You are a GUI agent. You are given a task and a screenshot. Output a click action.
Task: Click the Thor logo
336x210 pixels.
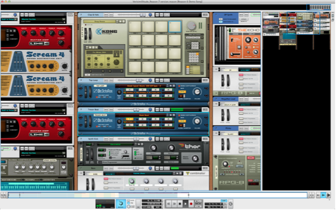(190, 146)
